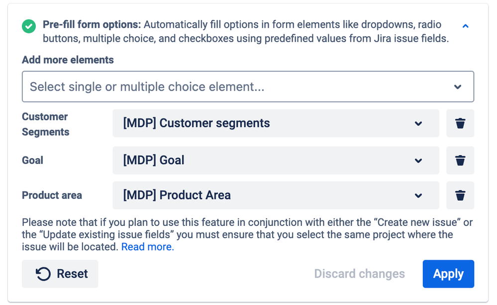497x305 pixels.
Task: Click the arrow in the Product Area dropdown
Action: point(418,195)
